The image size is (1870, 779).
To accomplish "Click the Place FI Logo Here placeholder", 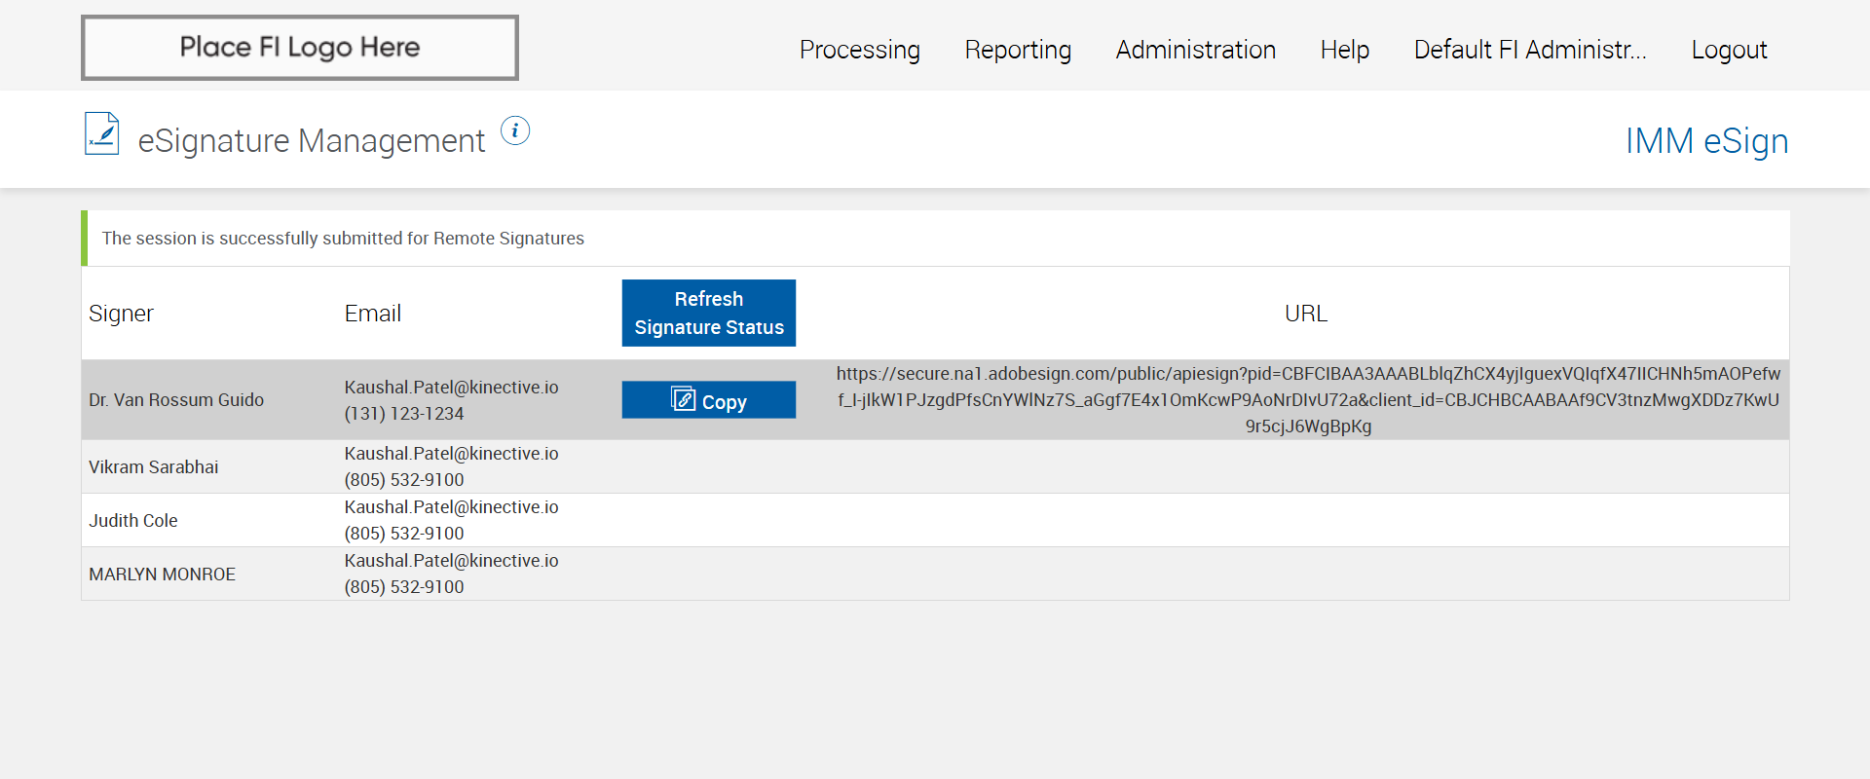I will (x=300, y=48).
